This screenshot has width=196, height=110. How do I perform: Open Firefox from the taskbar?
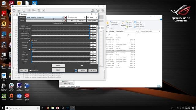(48, 108)
